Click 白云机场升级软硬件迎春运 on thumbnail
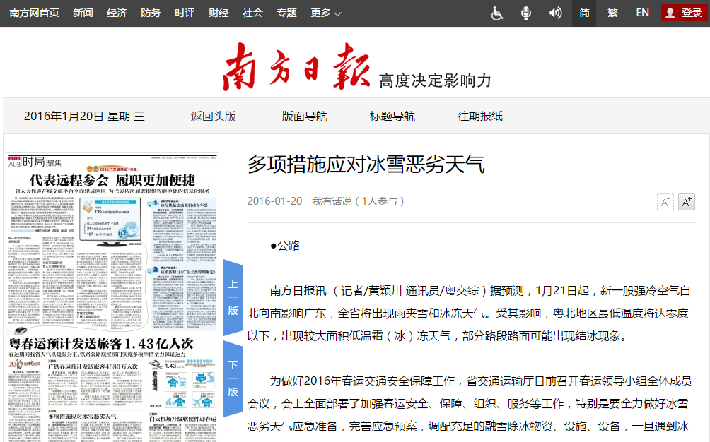Screen dimensions: 710x442 (x=182, y=419)
